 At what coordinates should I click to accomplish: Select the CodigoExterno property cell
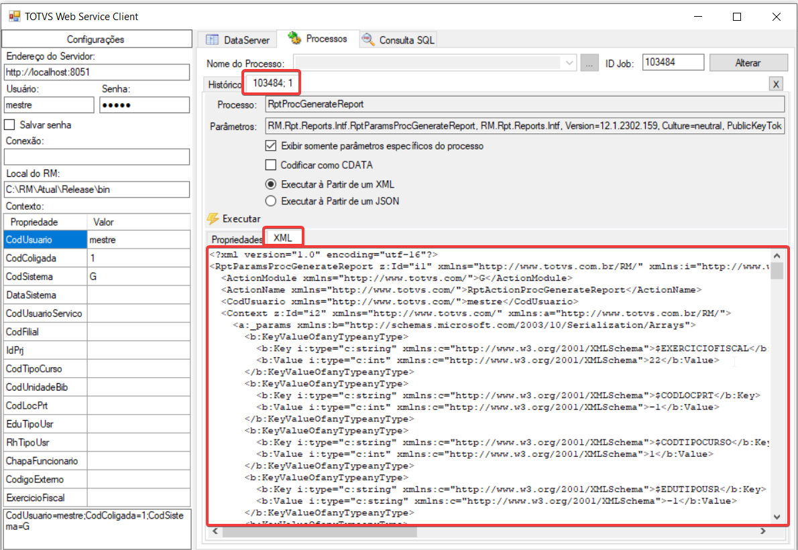[x=46, y=480]
